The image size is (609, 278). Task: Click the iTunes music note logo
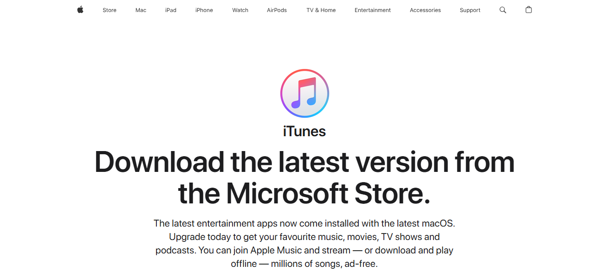point(304,93)
